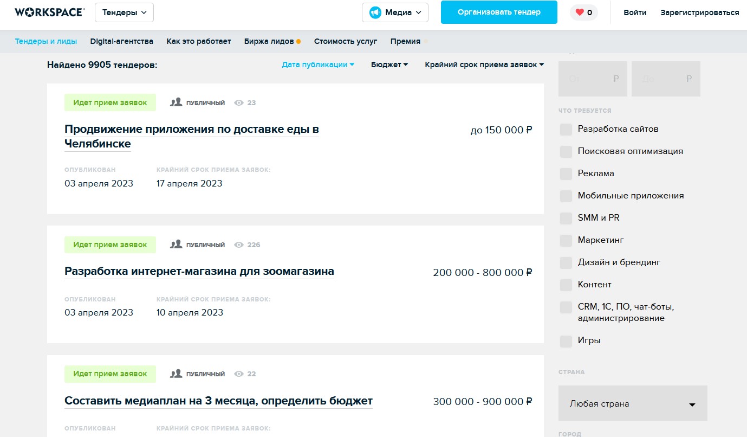The height and width of the screenshot is (437, 747).
Task: Click the heart favorites counter icon
Action: 580,12
